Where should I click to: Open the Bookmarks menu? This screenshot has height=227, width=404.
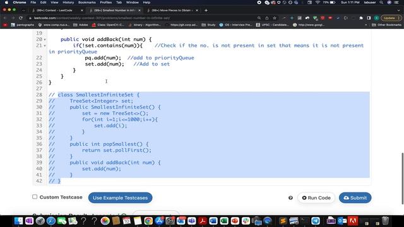[x=87, y=3]
